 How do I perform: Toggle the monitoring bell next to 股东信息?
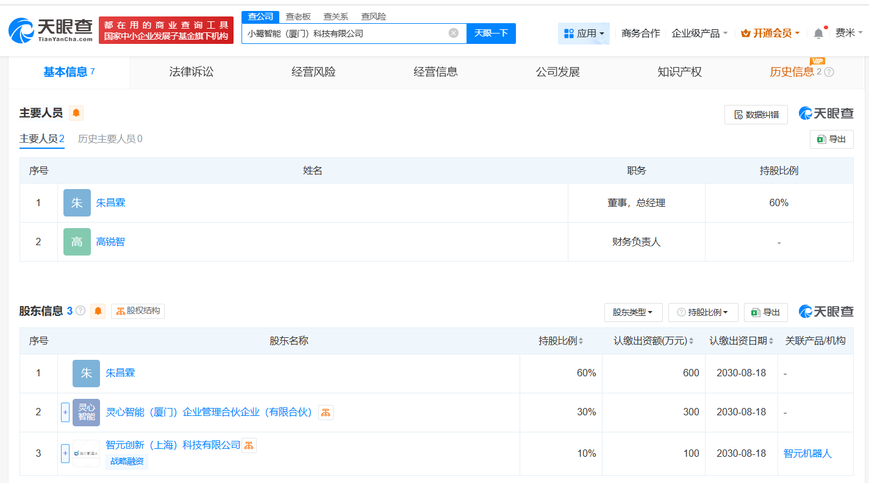click(98, 311)
